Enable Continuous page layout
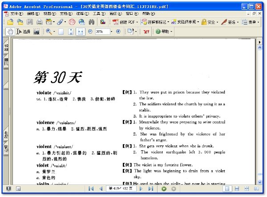The width and height of the screenshot is (267, 197). click(x=237, y=189)
